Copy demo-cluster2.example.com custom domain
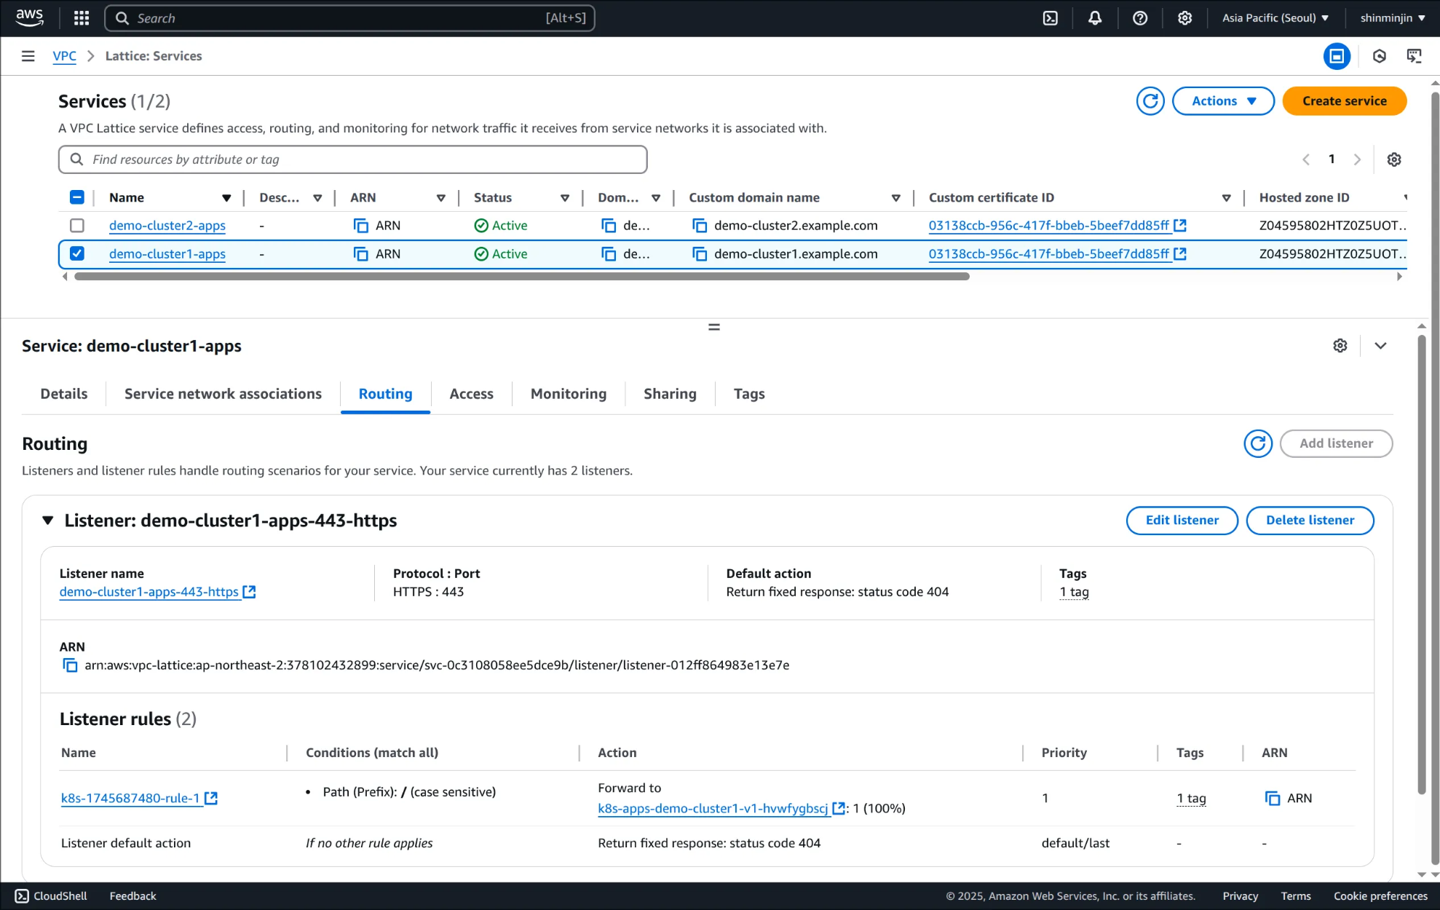 coord(700,226)
